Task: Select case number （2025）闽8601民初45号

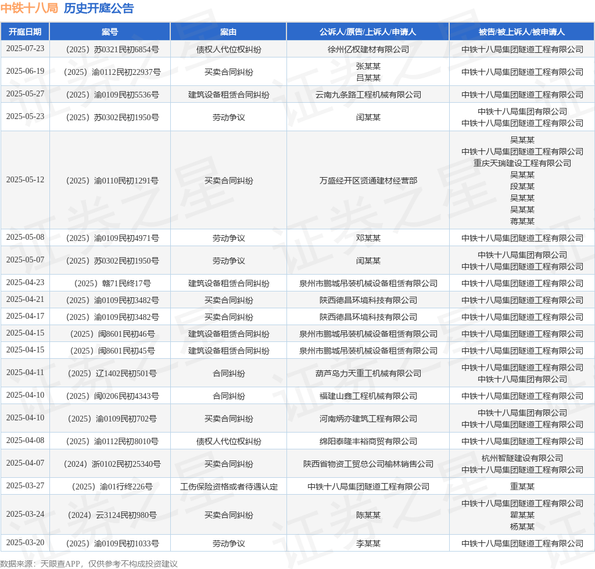Action: click(x=110, y=351)
